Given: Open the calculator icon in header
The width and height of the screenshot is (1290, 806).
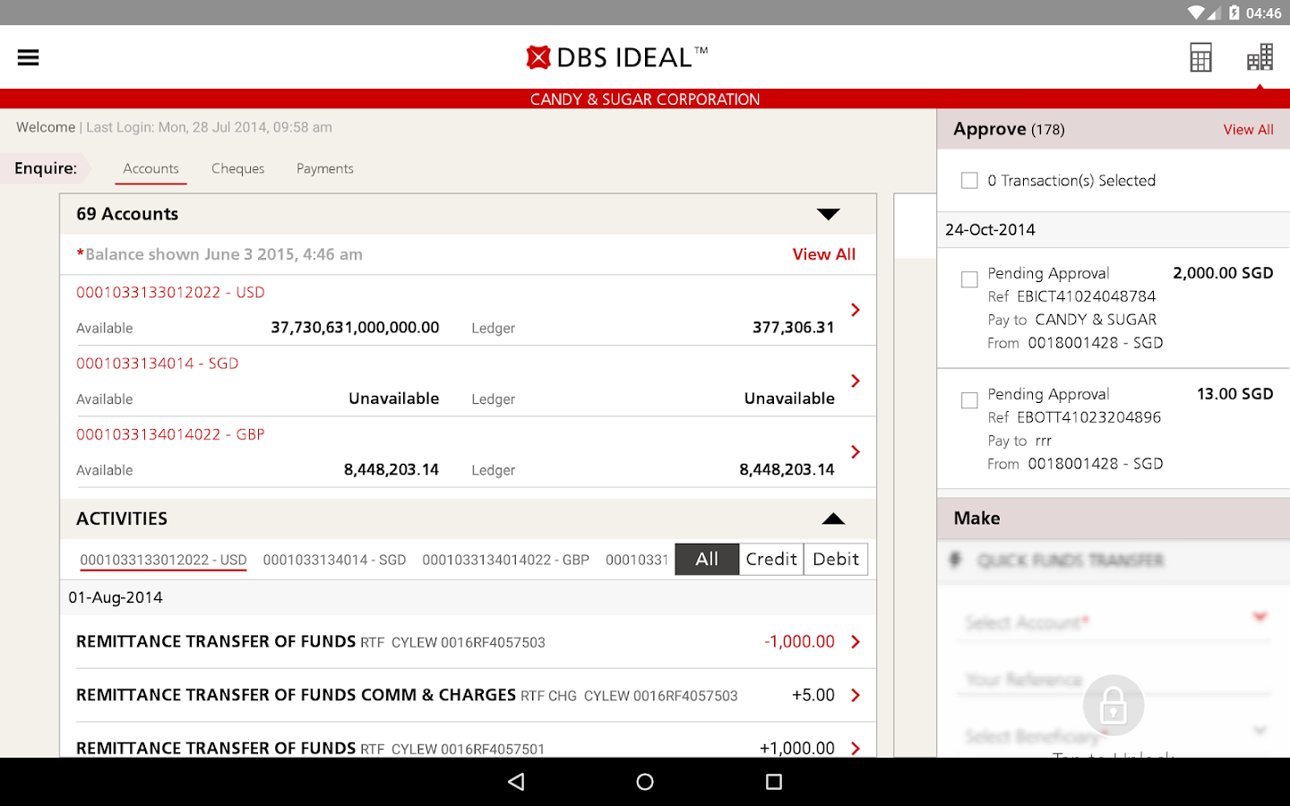Looking at the screenshot, I should pos(1200,58).
